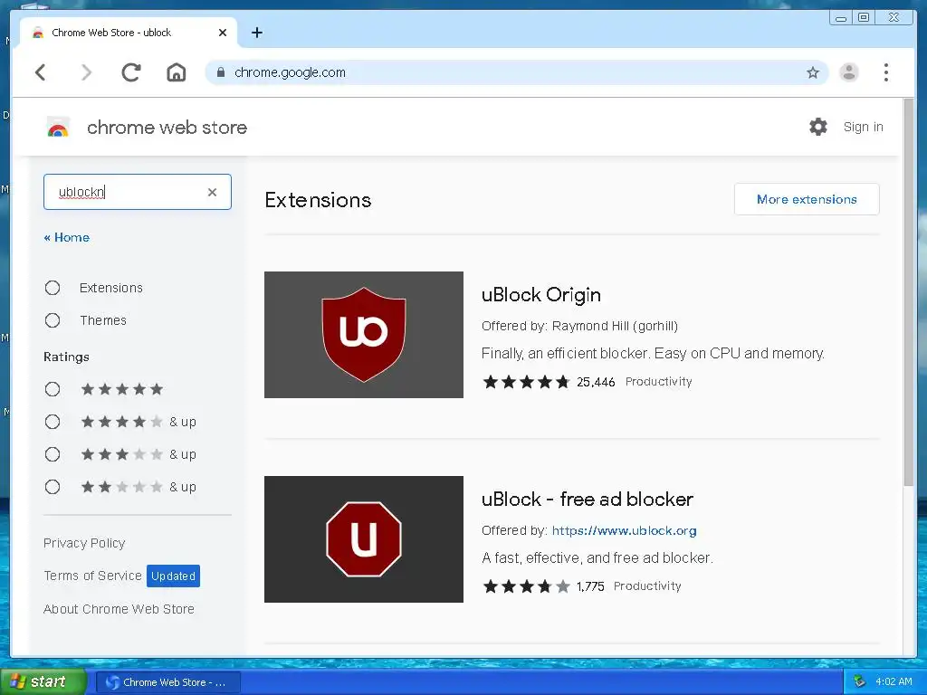The height and width of the screenshot is (695, 927).
Task: Go to « Home link
Action: tap(67, 237)
